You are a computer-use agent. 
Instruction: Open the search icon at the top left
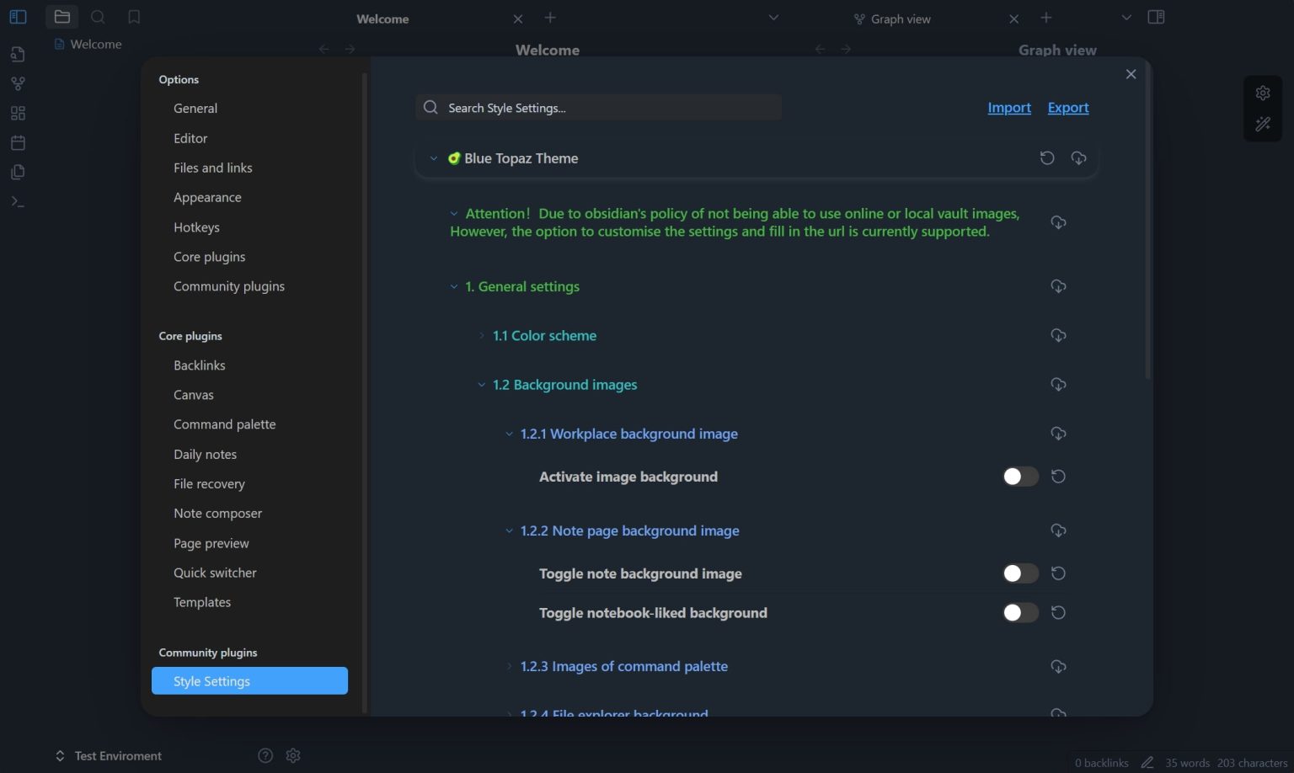click(98, 16)
